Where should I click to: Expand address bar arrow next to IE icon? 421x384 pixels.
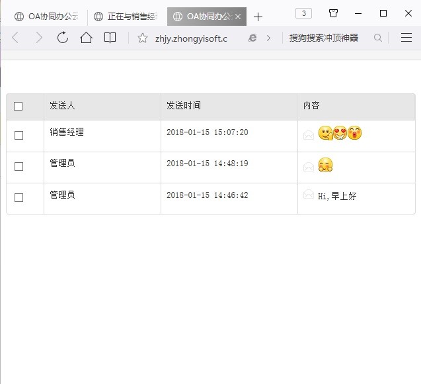coord(268,38)
